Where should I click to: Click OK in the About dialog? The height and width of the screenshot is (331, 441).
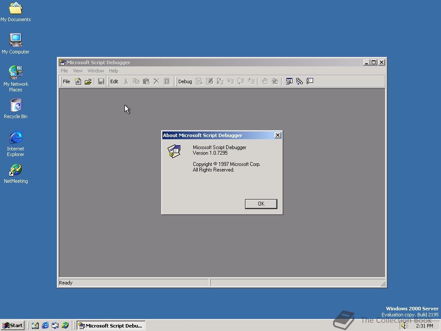261,204
